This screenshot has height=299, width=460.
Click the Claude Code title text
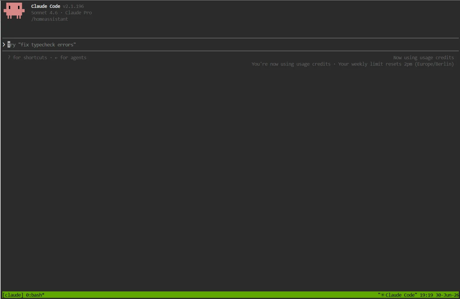coord(46,6)
